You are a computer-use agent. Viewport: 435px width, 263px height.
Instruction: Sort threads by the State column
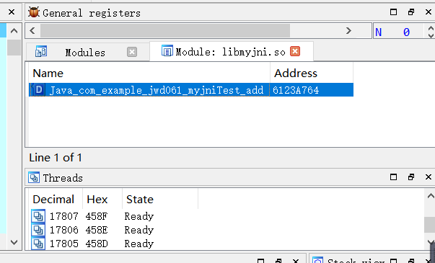160,200
